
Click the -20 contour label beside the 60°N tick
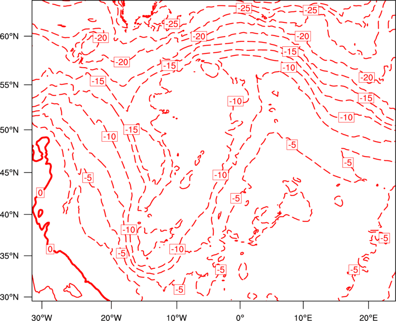click(x=101, y=38)
